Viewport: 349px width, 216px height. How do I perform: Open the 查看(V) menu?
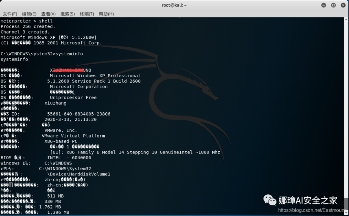pyautogui.click(x=48, y=14)
